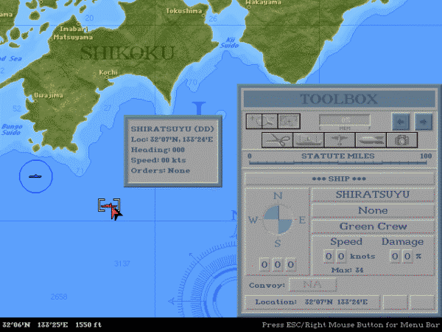Select the zoom-to-area box tool
The width and height of the screenshot is (442, 332).
click(290, 120)
